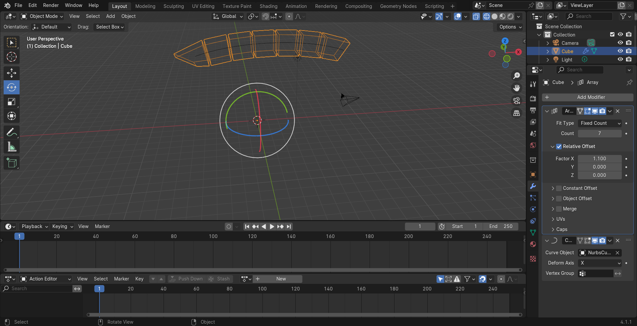Image resolution: width=637 pixels, height=326 pixels.
Task: Toggle the camera view icon
Action: [x=517, y=101]
